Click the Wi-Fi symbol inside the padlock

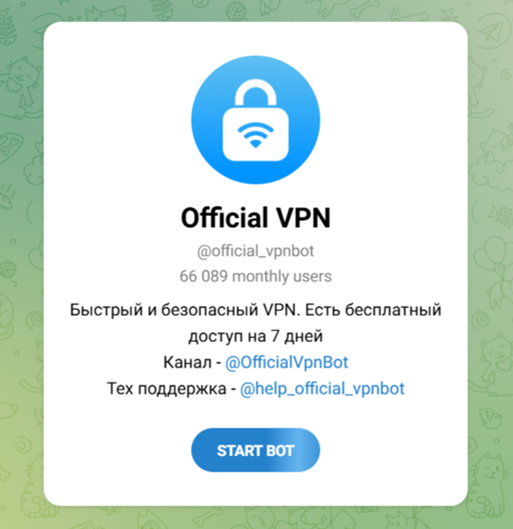[x=256, y=134]
